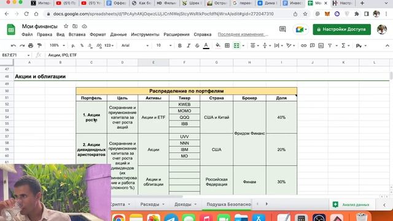Switch to the Подушка Безопасности sheet tab
Screen dimensions: 393x221
228,204
